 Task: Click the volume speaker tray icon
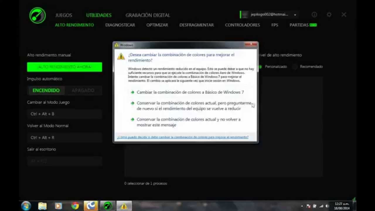point(327,206)
